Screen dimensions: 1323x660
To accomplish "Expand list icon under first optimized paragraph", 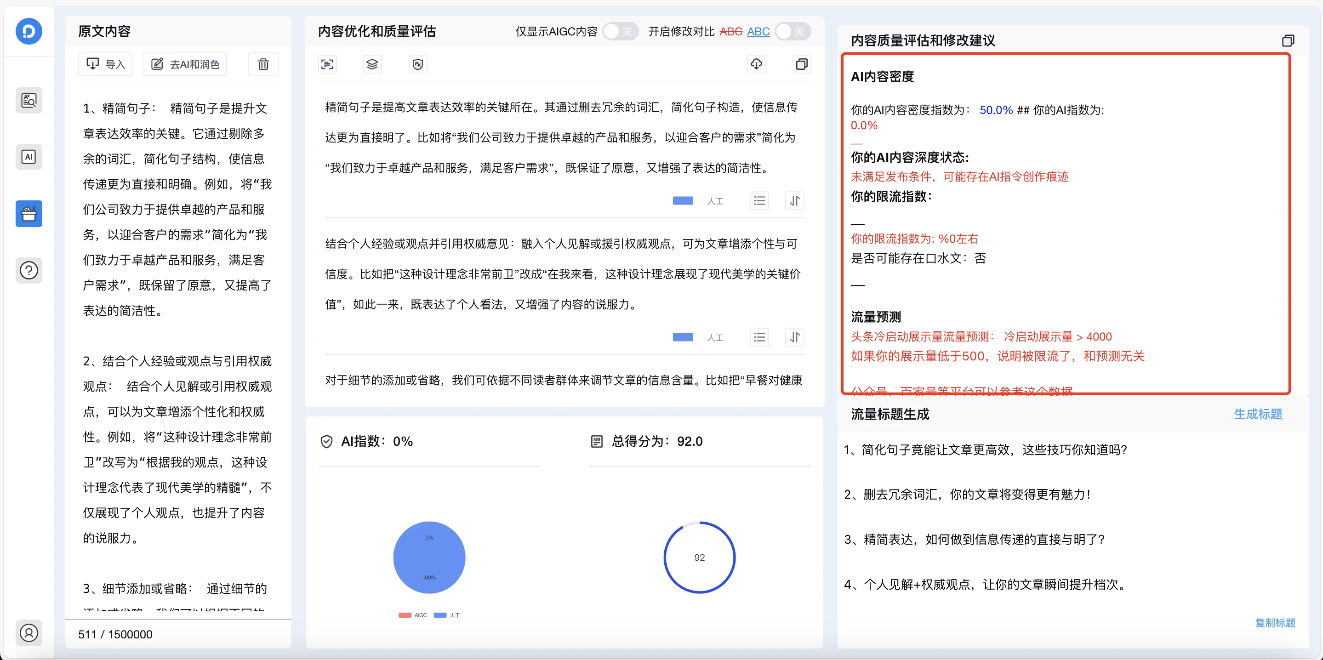I will tap(759, 201).
